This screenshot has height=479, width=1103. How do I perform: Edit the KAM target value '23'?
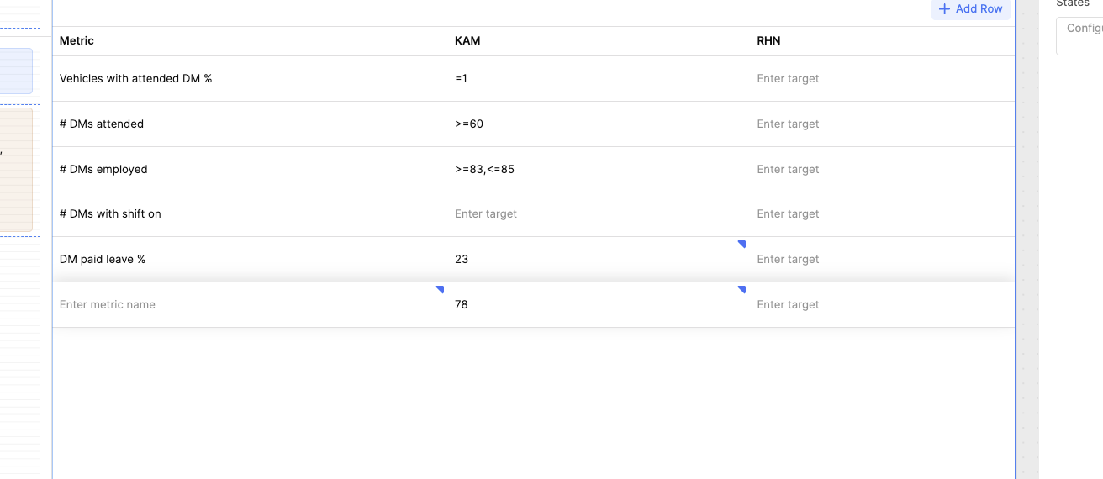[462, 260]
